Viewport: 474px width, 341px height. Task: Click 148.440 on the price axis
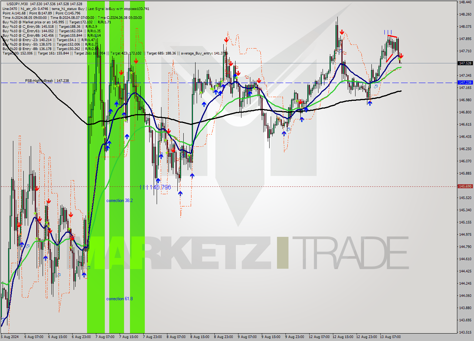(x=465, y=2)
